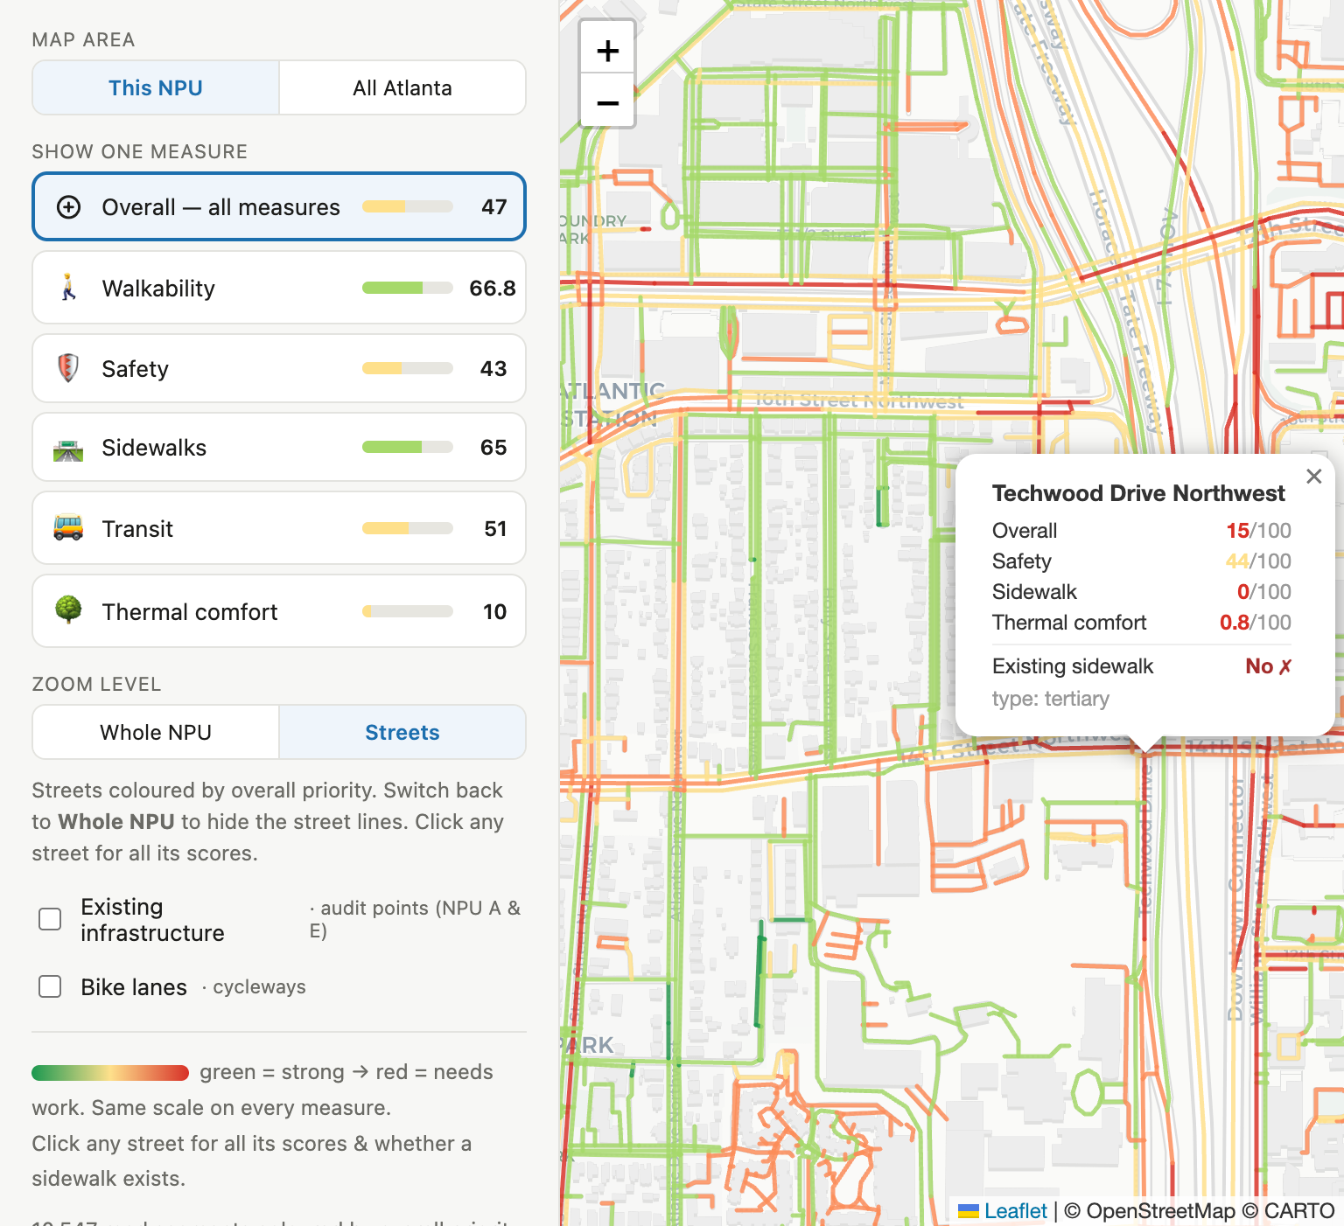The image size is (1344, 1226).
Task: Click the Transit score 51 value
Action: tap(495, 529)
